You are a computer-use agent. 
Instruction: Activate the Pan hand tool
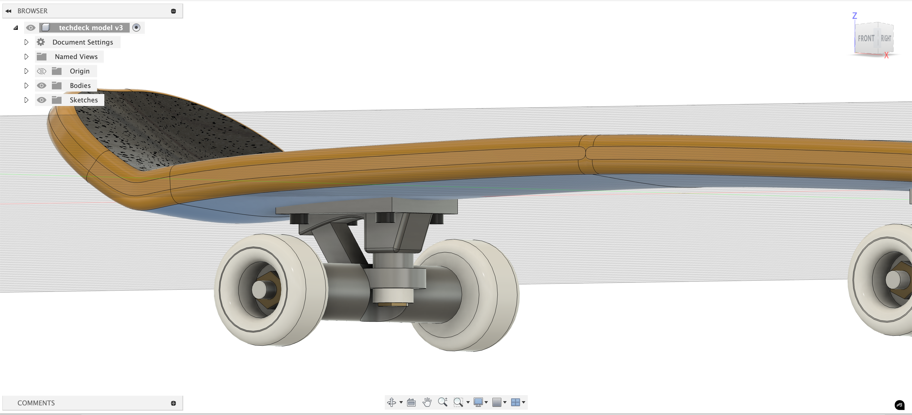(427, 402)
